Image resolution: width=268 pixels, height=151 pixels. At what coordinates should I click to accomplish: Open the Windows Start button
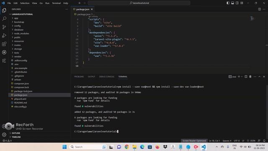pyautogui.click(x=64, y=147)
